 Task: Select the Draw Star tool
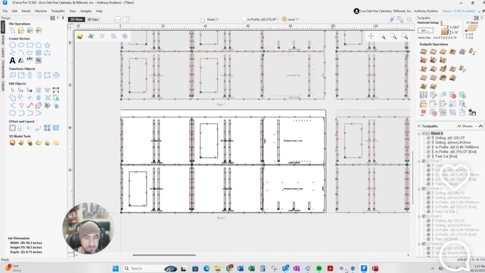pos(47,45)
